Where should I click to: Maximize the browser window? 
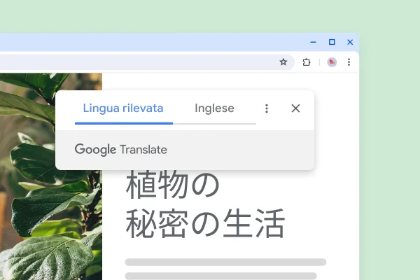tap(332, 42)
